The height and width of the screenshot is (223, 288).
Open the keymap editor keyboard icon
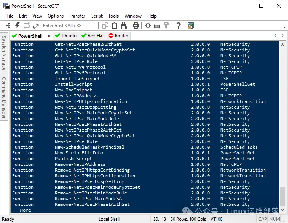[x=157, y=26]
